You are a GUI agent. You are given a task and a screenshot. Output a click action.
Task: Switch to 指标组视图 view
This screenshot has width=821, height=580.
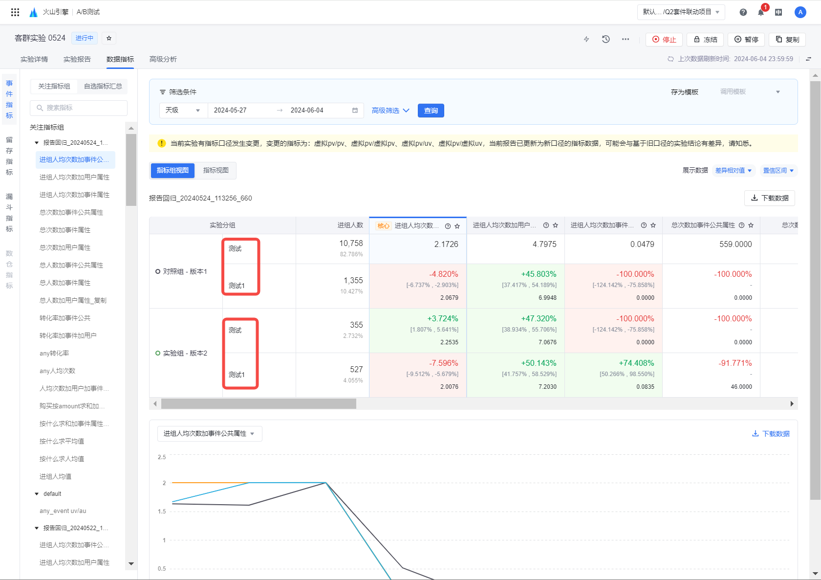(x=173, y=170)
